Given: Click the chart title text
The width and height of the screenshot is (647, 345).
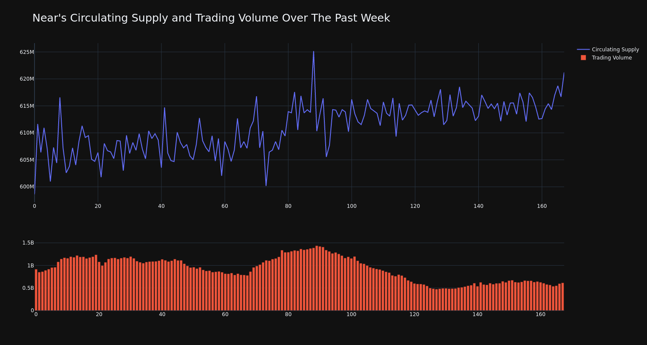Looking at the screenshot, I should pyautogui.click(x=211, y=18).
